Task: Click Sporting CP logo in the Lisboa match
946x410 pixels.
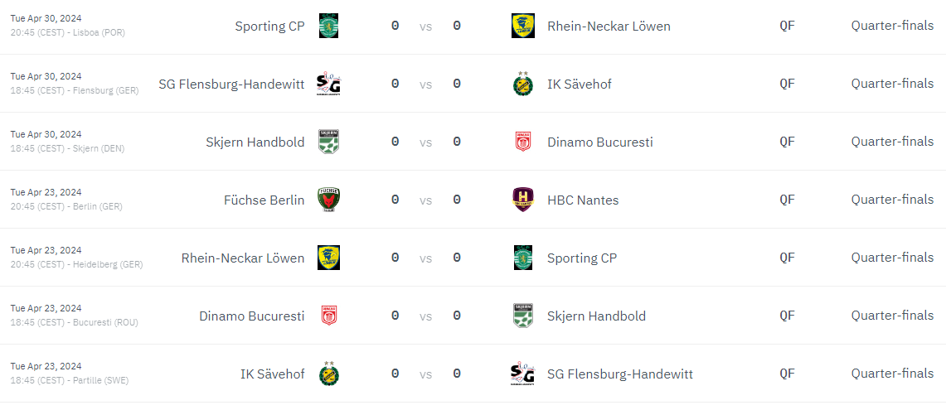Action: (x=328, y=26)
